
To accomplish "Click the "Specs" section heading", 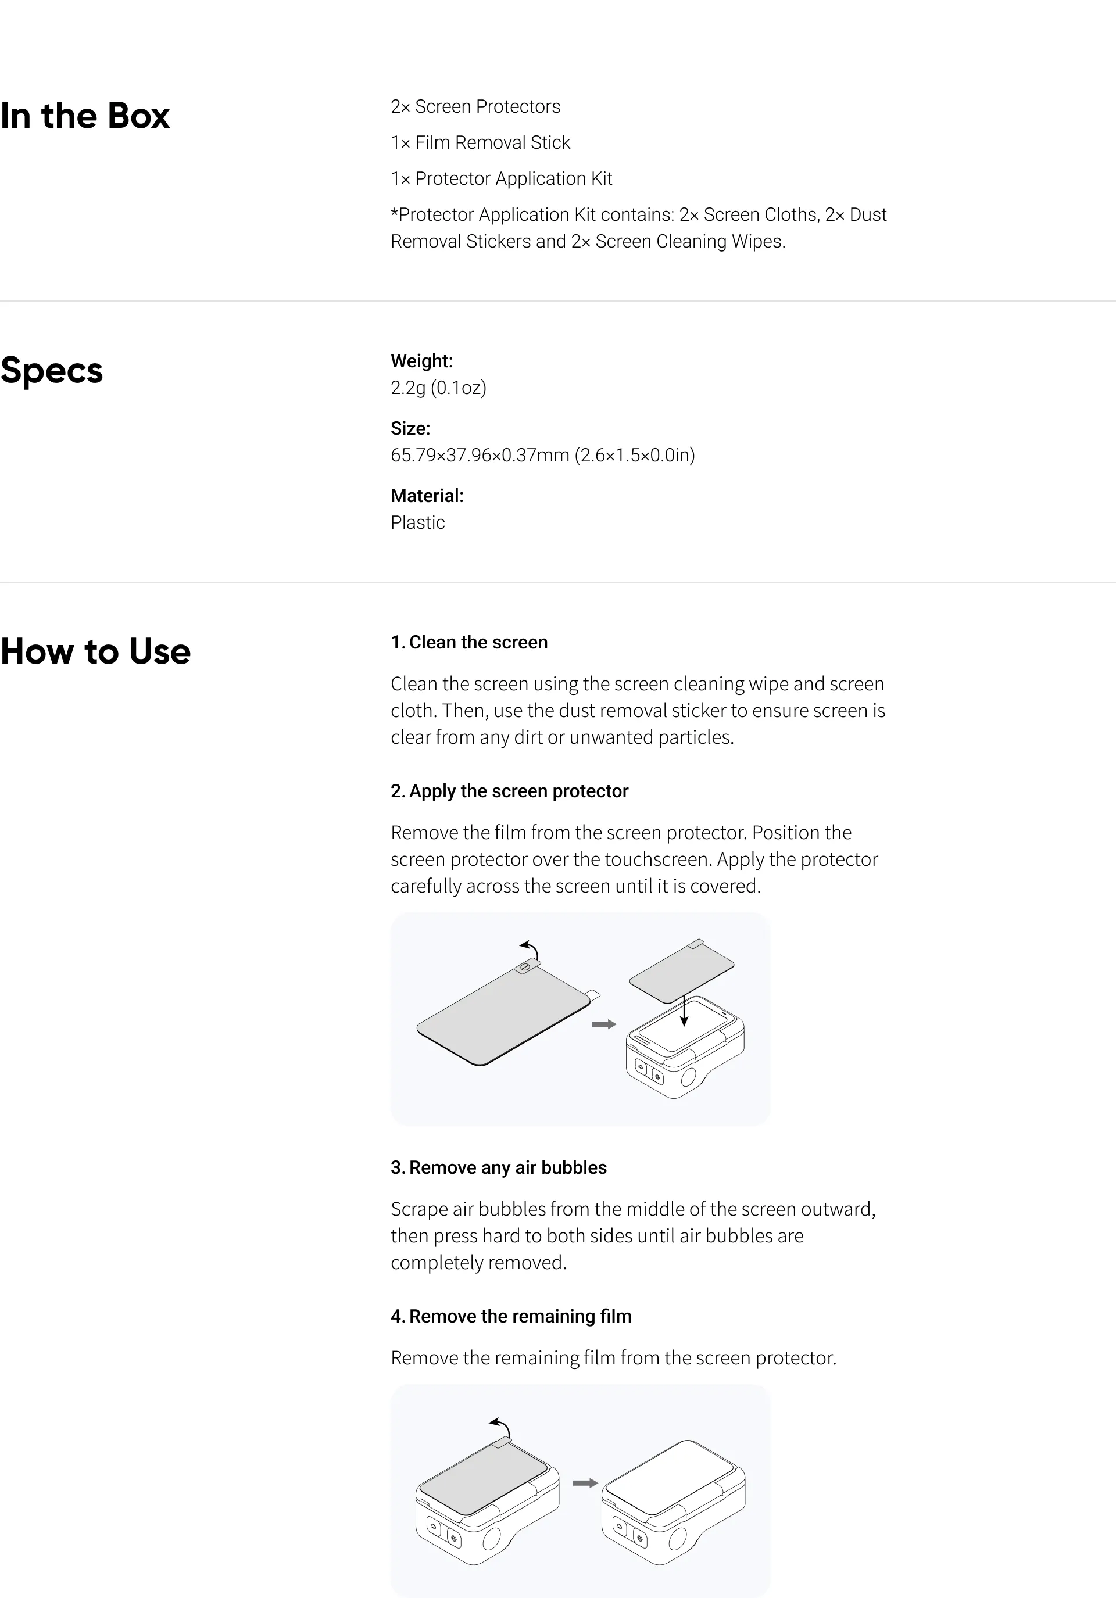I will pos(52,370).
